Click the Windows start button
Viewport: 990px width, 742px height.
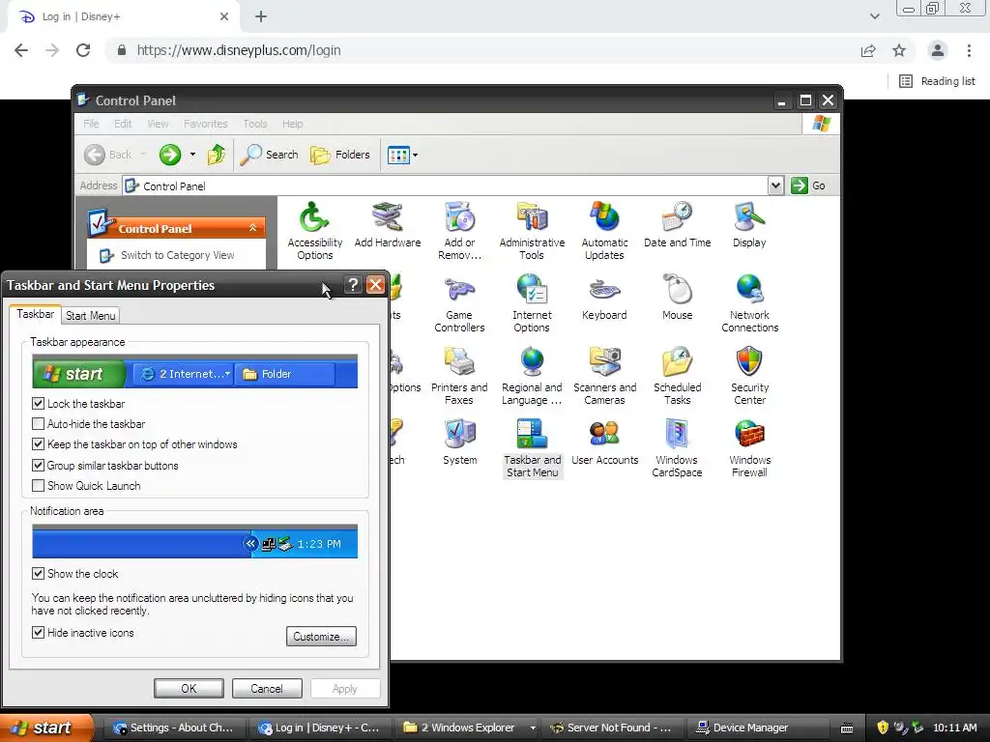coord(45,728)
